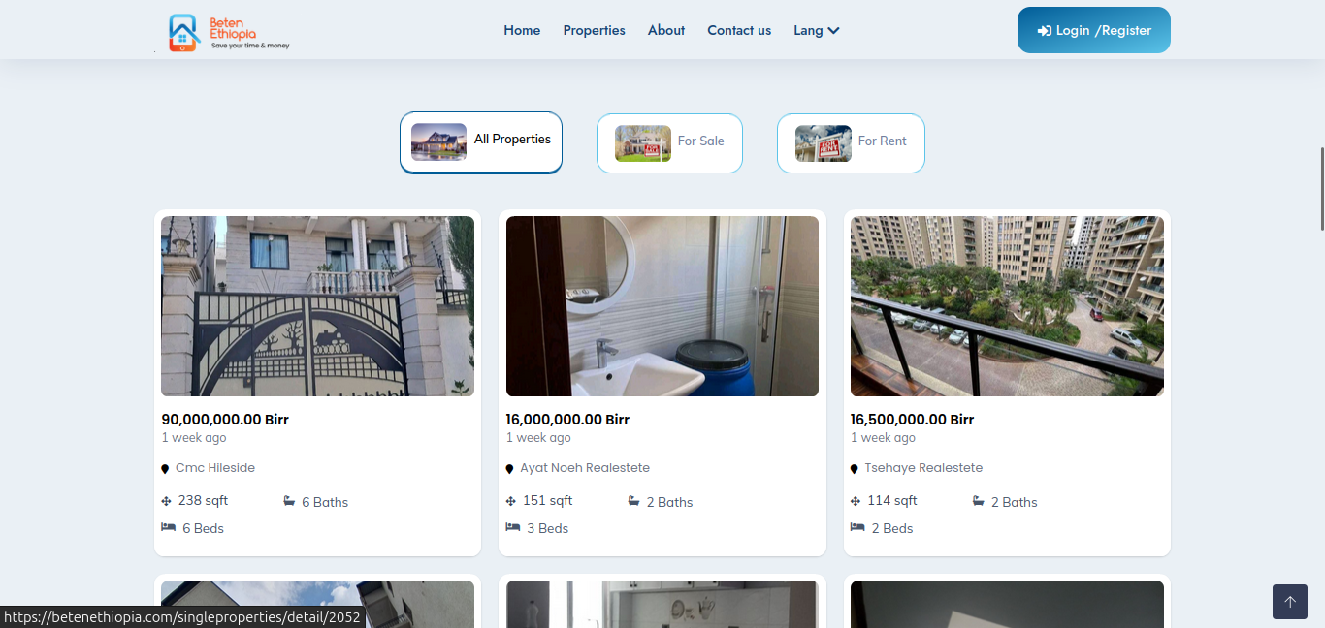Click the 114 sqft value
The width and height of the screenshot is (1325, 628).
click(x=892, y=501)
